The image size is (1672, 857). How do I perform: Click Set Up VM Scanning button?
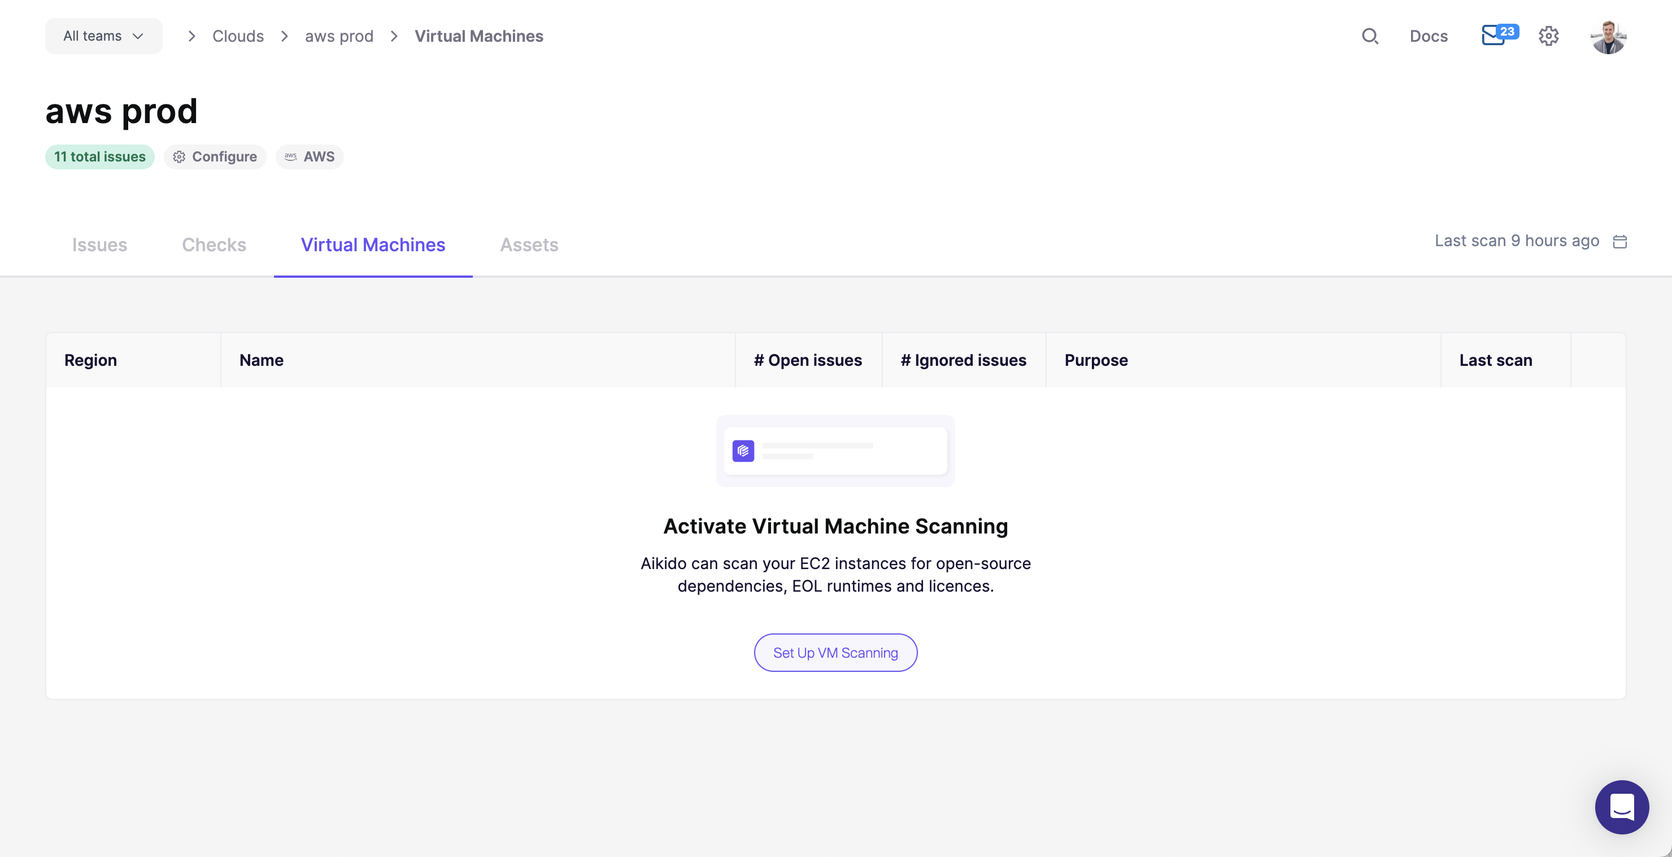click(835, 653)
